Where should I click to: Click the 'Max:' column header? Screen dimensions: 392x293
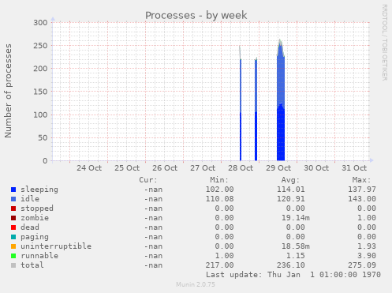click(362, 180)
